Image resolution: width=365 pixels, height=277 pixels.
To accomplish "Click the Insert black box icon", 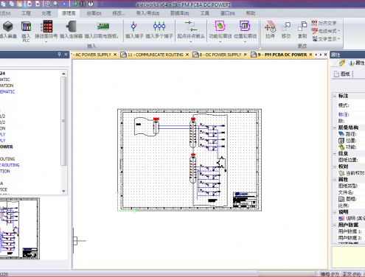I will point(7,27).
